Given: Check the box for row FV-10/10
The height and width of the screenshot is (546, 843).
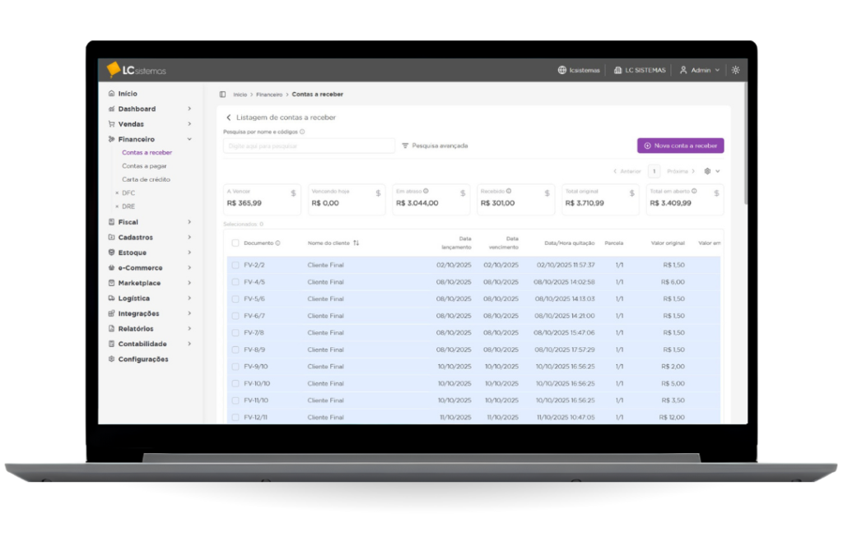Looking at the screenshot, I should [235, 384].
